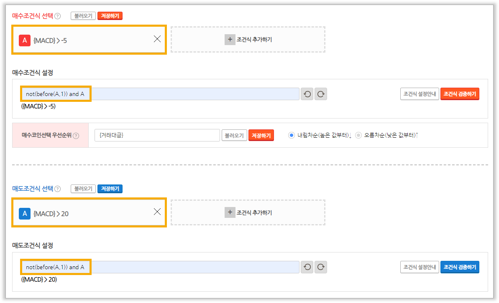Remove sell condition A with X icon
The image size is (499, 303).
point(157,212)
